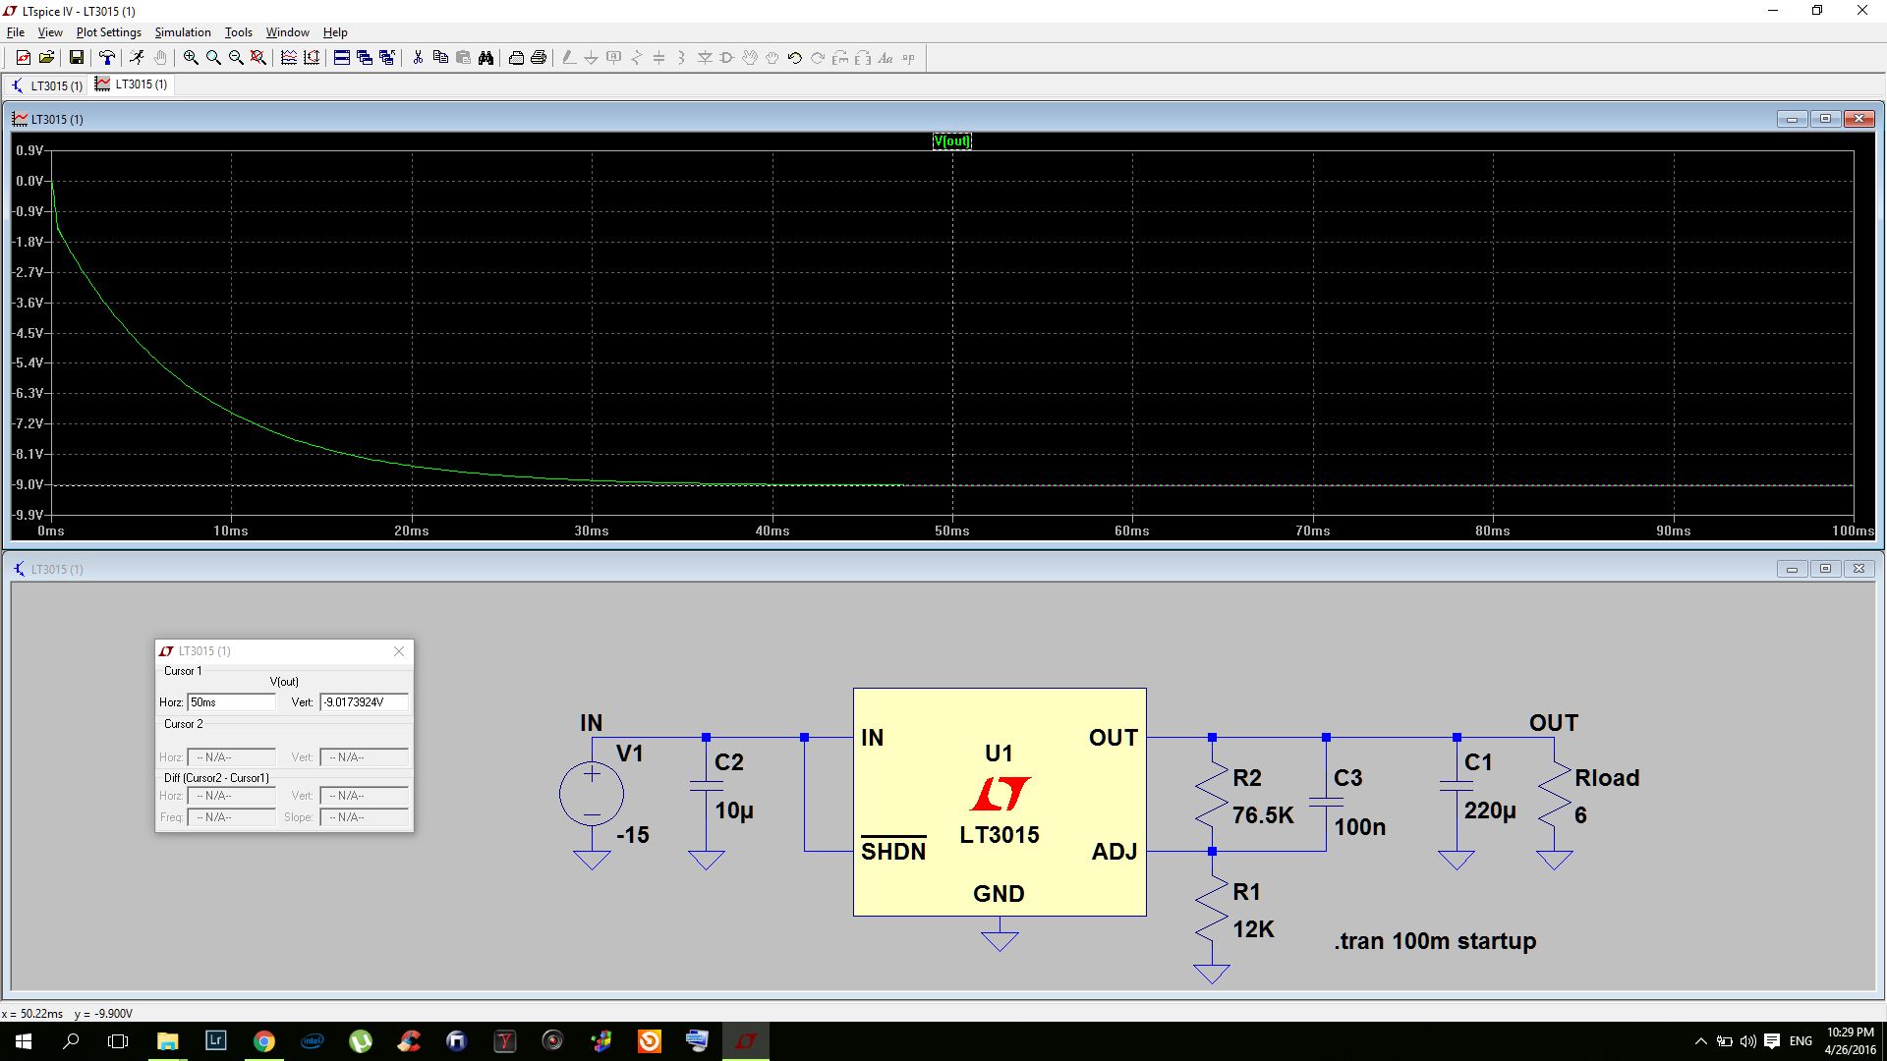Zoom to fit with crossed magnifier
Screen dimensions: 1887x1061
click(258, 58)
